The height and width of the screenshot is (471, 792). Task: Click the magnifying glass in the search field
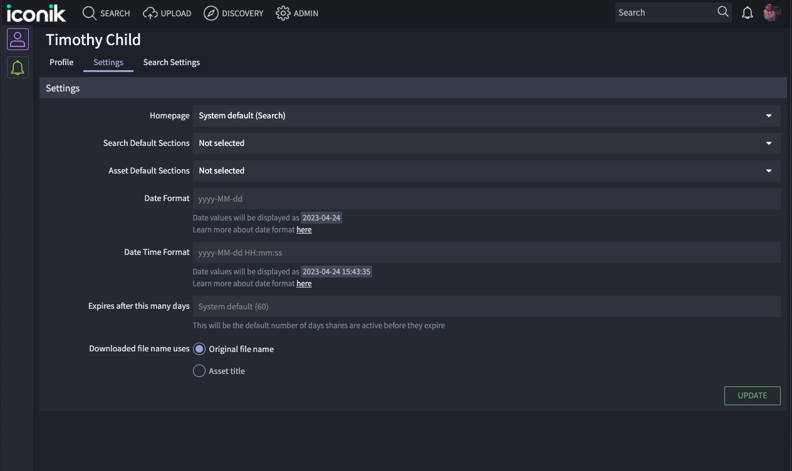[722, 12]
